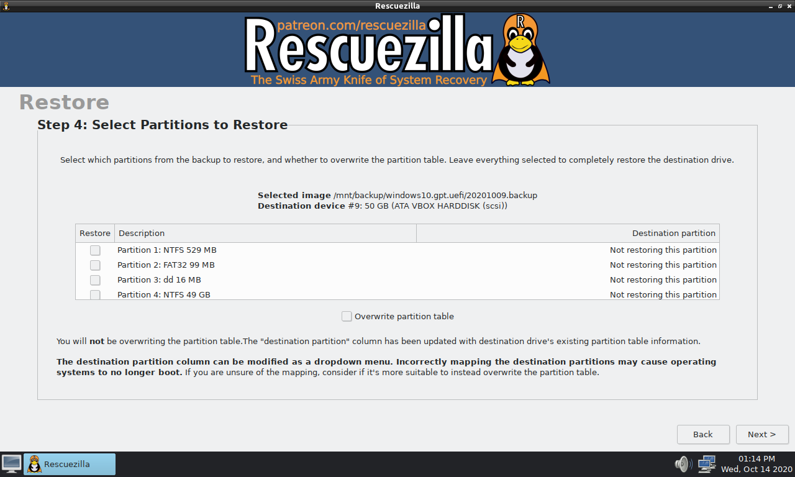The width and height of the screenshot is (795, 477).
Task: Click the selected image backup path text
Action: tap(435, 195)
